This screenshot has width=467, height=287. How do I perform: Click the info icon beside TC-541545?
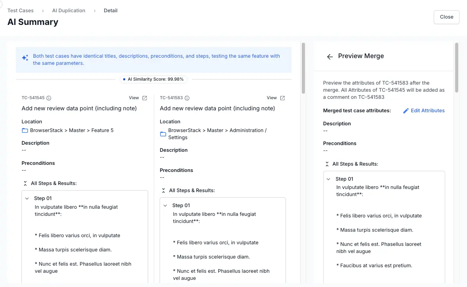(x=49, y=98)
